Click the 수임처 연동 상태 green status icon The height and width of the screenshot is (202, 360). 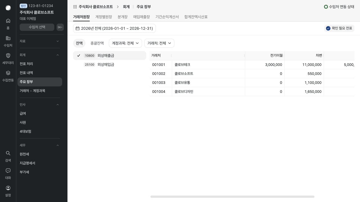coord(326,7)
